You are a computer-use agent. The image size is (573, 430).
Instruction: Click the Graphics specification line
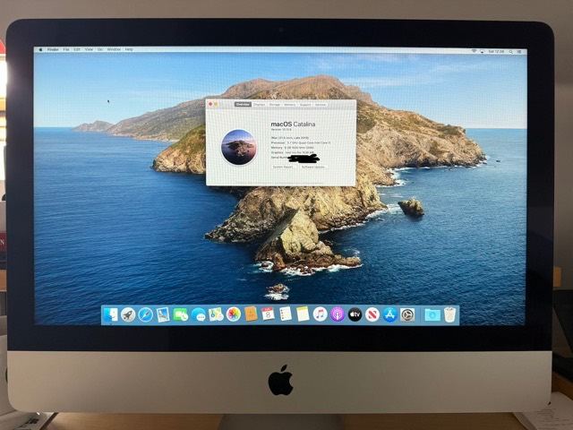point(293,152)
